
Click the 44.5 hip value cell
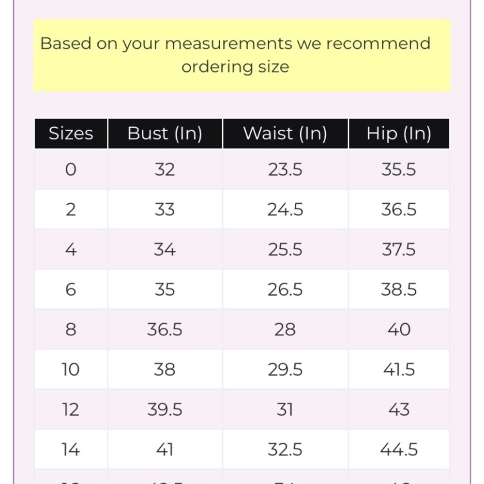tap(399, 450)
